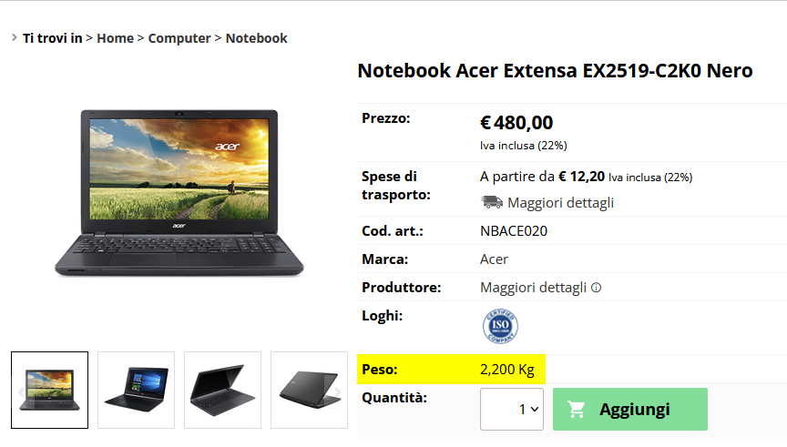
Task: Open Computer category in breadcrumb
Action: click(179, 38)
